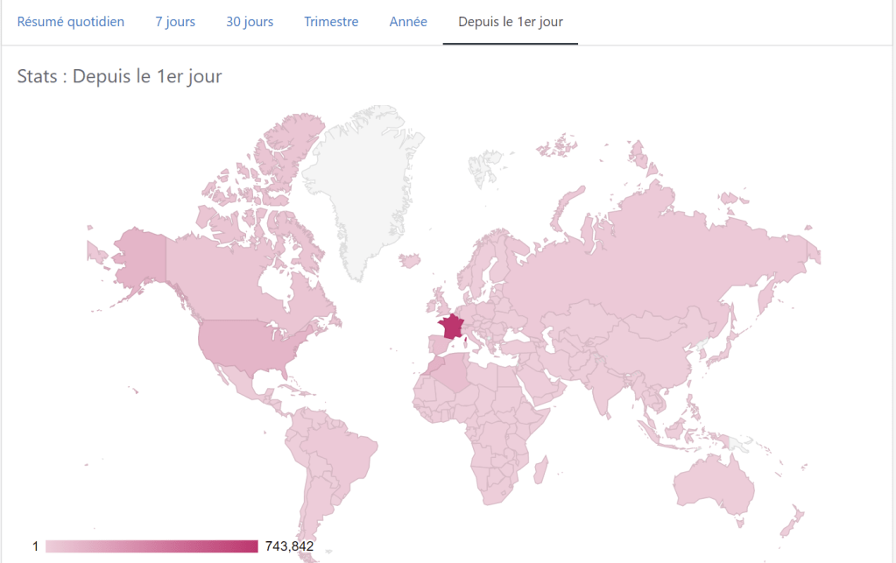896x563 pixels.
Task: Open the Résumé quotidien tab
Action: (x=71, y=22)
